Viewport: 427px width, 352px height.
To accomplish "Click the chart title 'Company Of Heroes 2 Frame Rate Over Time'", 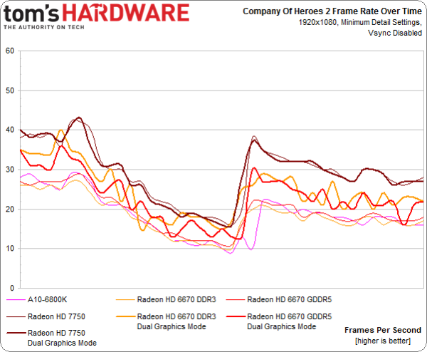I will [332, 11].
